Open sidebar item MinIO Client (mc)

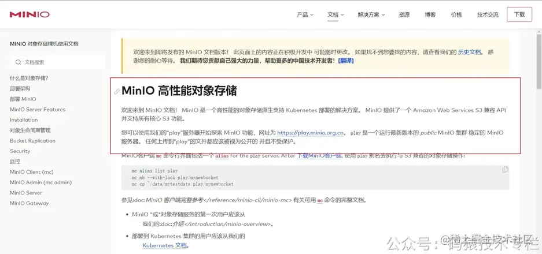(32, 172)
